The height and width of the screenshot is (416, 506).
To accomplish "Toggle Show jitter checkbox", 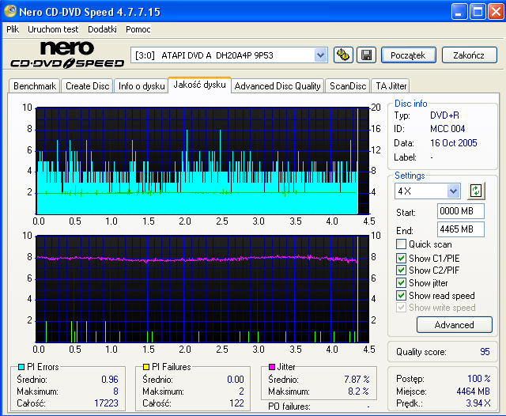I will click(x=401, y=283).
